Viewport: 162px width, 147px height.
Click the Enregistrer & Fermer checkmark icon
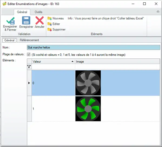pos(11,20)
